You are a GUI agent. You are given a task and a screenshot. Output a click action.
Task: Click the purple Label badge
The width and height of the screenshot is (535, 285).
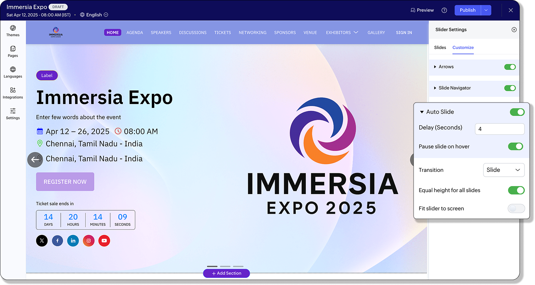[x=47, y=76]
